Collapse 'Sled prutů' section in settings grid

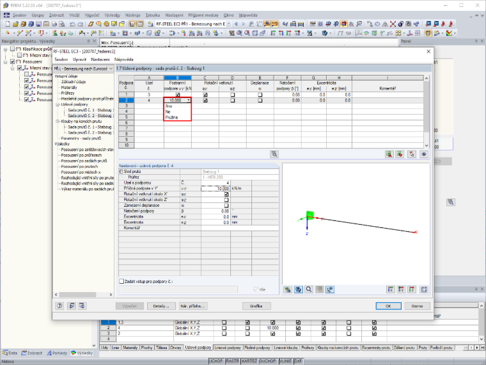[x=121, y=172]
